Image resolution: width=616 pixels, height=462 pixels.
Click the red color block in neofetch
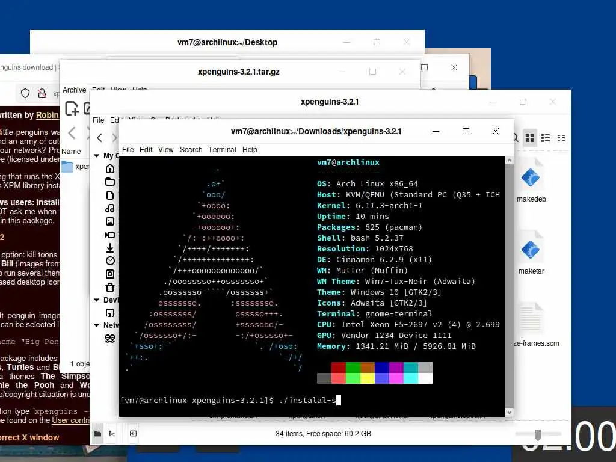[x=338, y=368]
